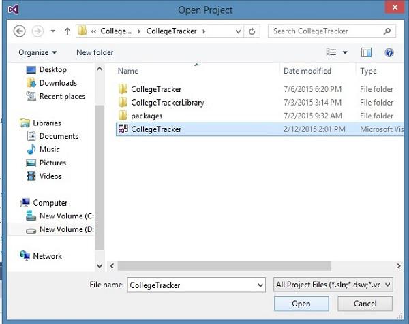Toggle the preview pane icon
The height and width of the screenshot is (324, 409).
[x=366, y=52]
